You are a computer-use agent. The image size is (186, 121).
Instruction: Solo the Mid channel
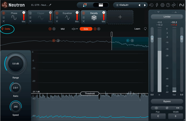[x=54, y=29]
